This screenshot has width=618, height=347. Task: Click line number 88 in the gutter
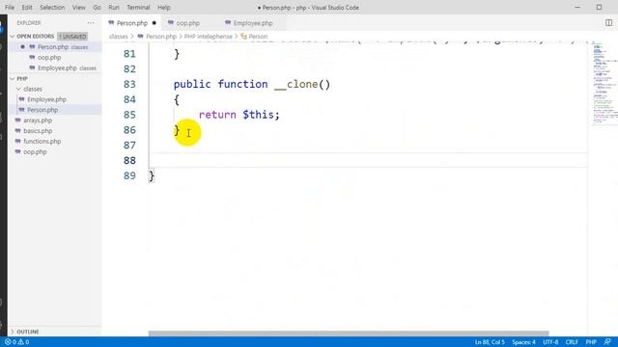[x=129, y=161]
